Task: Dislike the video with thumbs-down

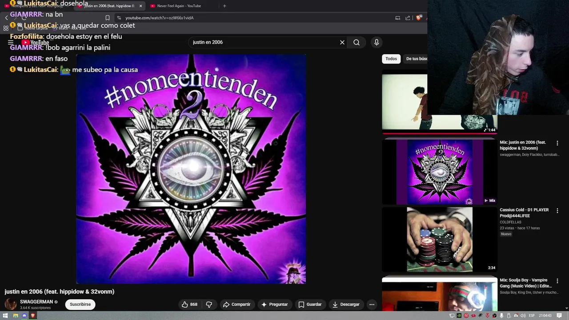Action: [209, 304]
